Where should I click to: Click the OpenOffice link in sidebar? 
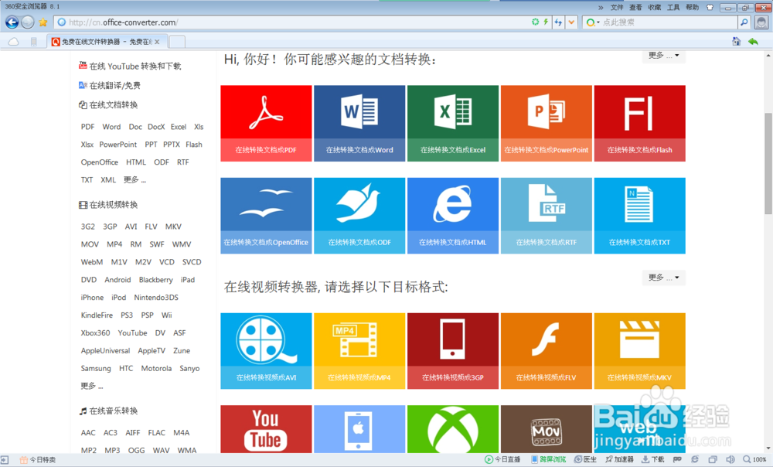[x=99, y=162]
